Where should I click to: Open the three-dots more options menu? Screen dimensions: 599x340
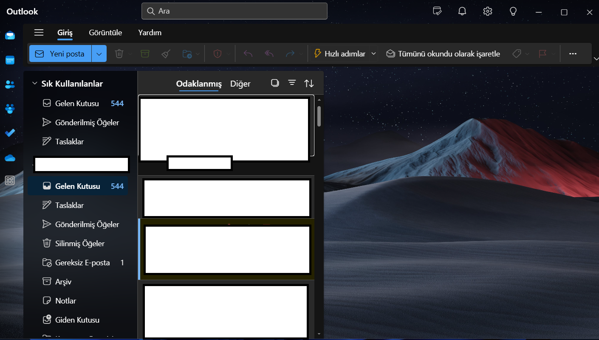click(573, 54)
